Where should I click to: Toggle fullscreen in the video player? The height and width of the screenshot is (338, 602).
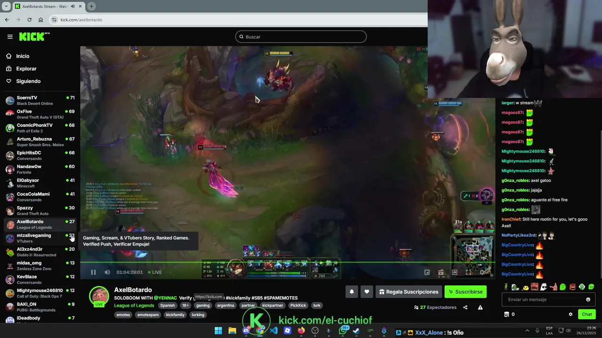pyautogui.click(x=468, y=272)
